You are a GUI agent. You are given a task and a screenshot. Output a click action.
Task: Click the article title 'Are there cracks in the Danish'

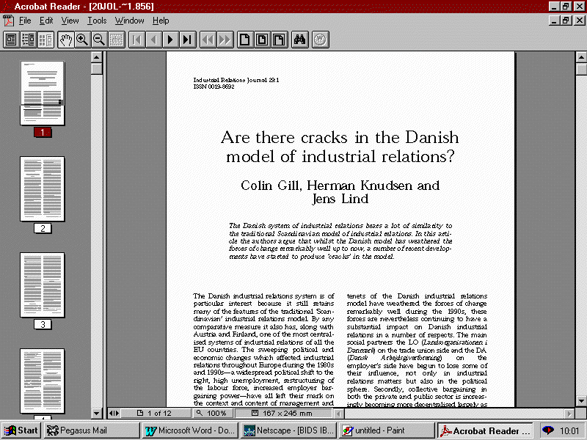(x=340, y=137)
